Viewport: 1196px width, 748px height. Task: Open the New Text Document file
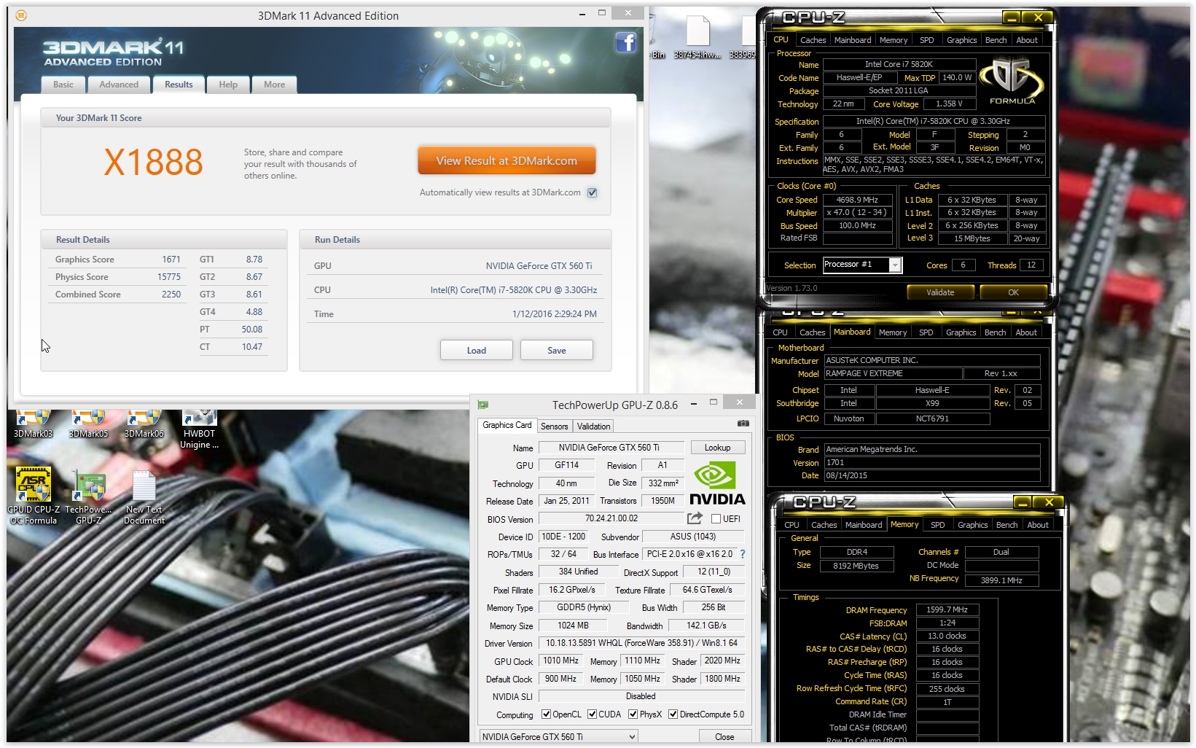144,497
